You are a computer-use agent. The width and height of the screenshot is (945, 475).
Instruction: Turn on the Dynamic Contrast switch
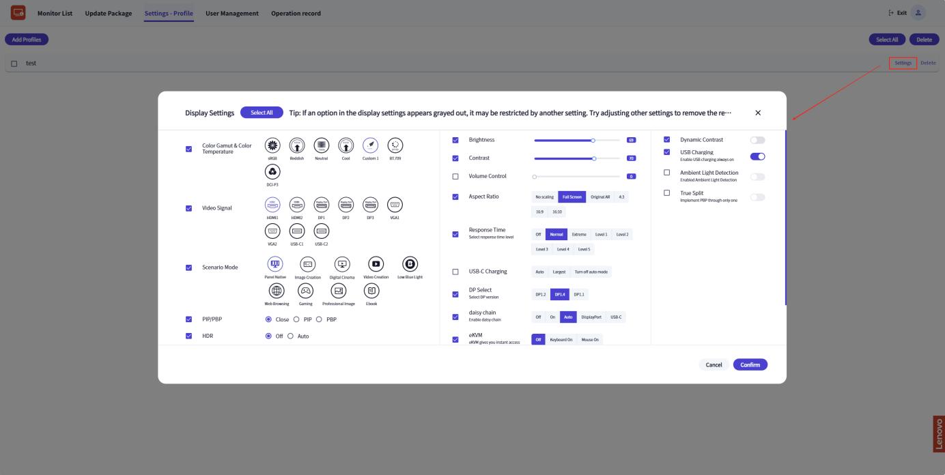757,140
